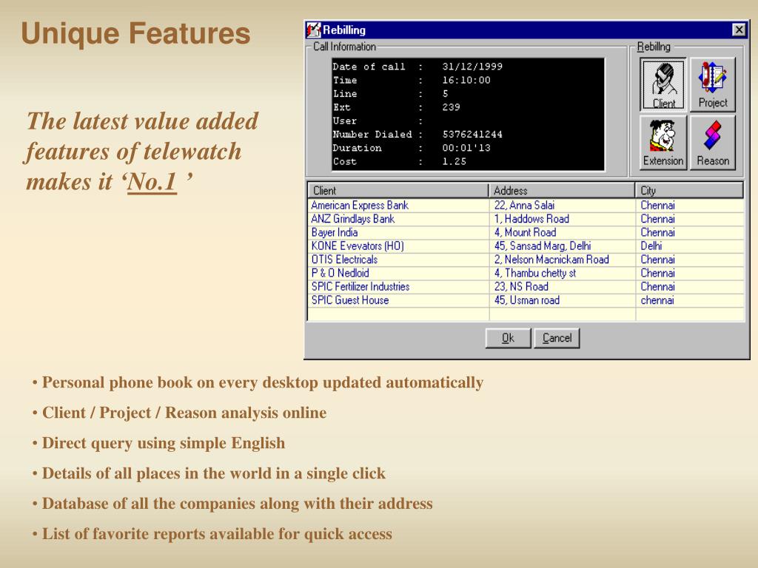Viewport: 758px width, 568px height.
Task: Click the Rebilling title bar app icon
Action: coord(313,30)
